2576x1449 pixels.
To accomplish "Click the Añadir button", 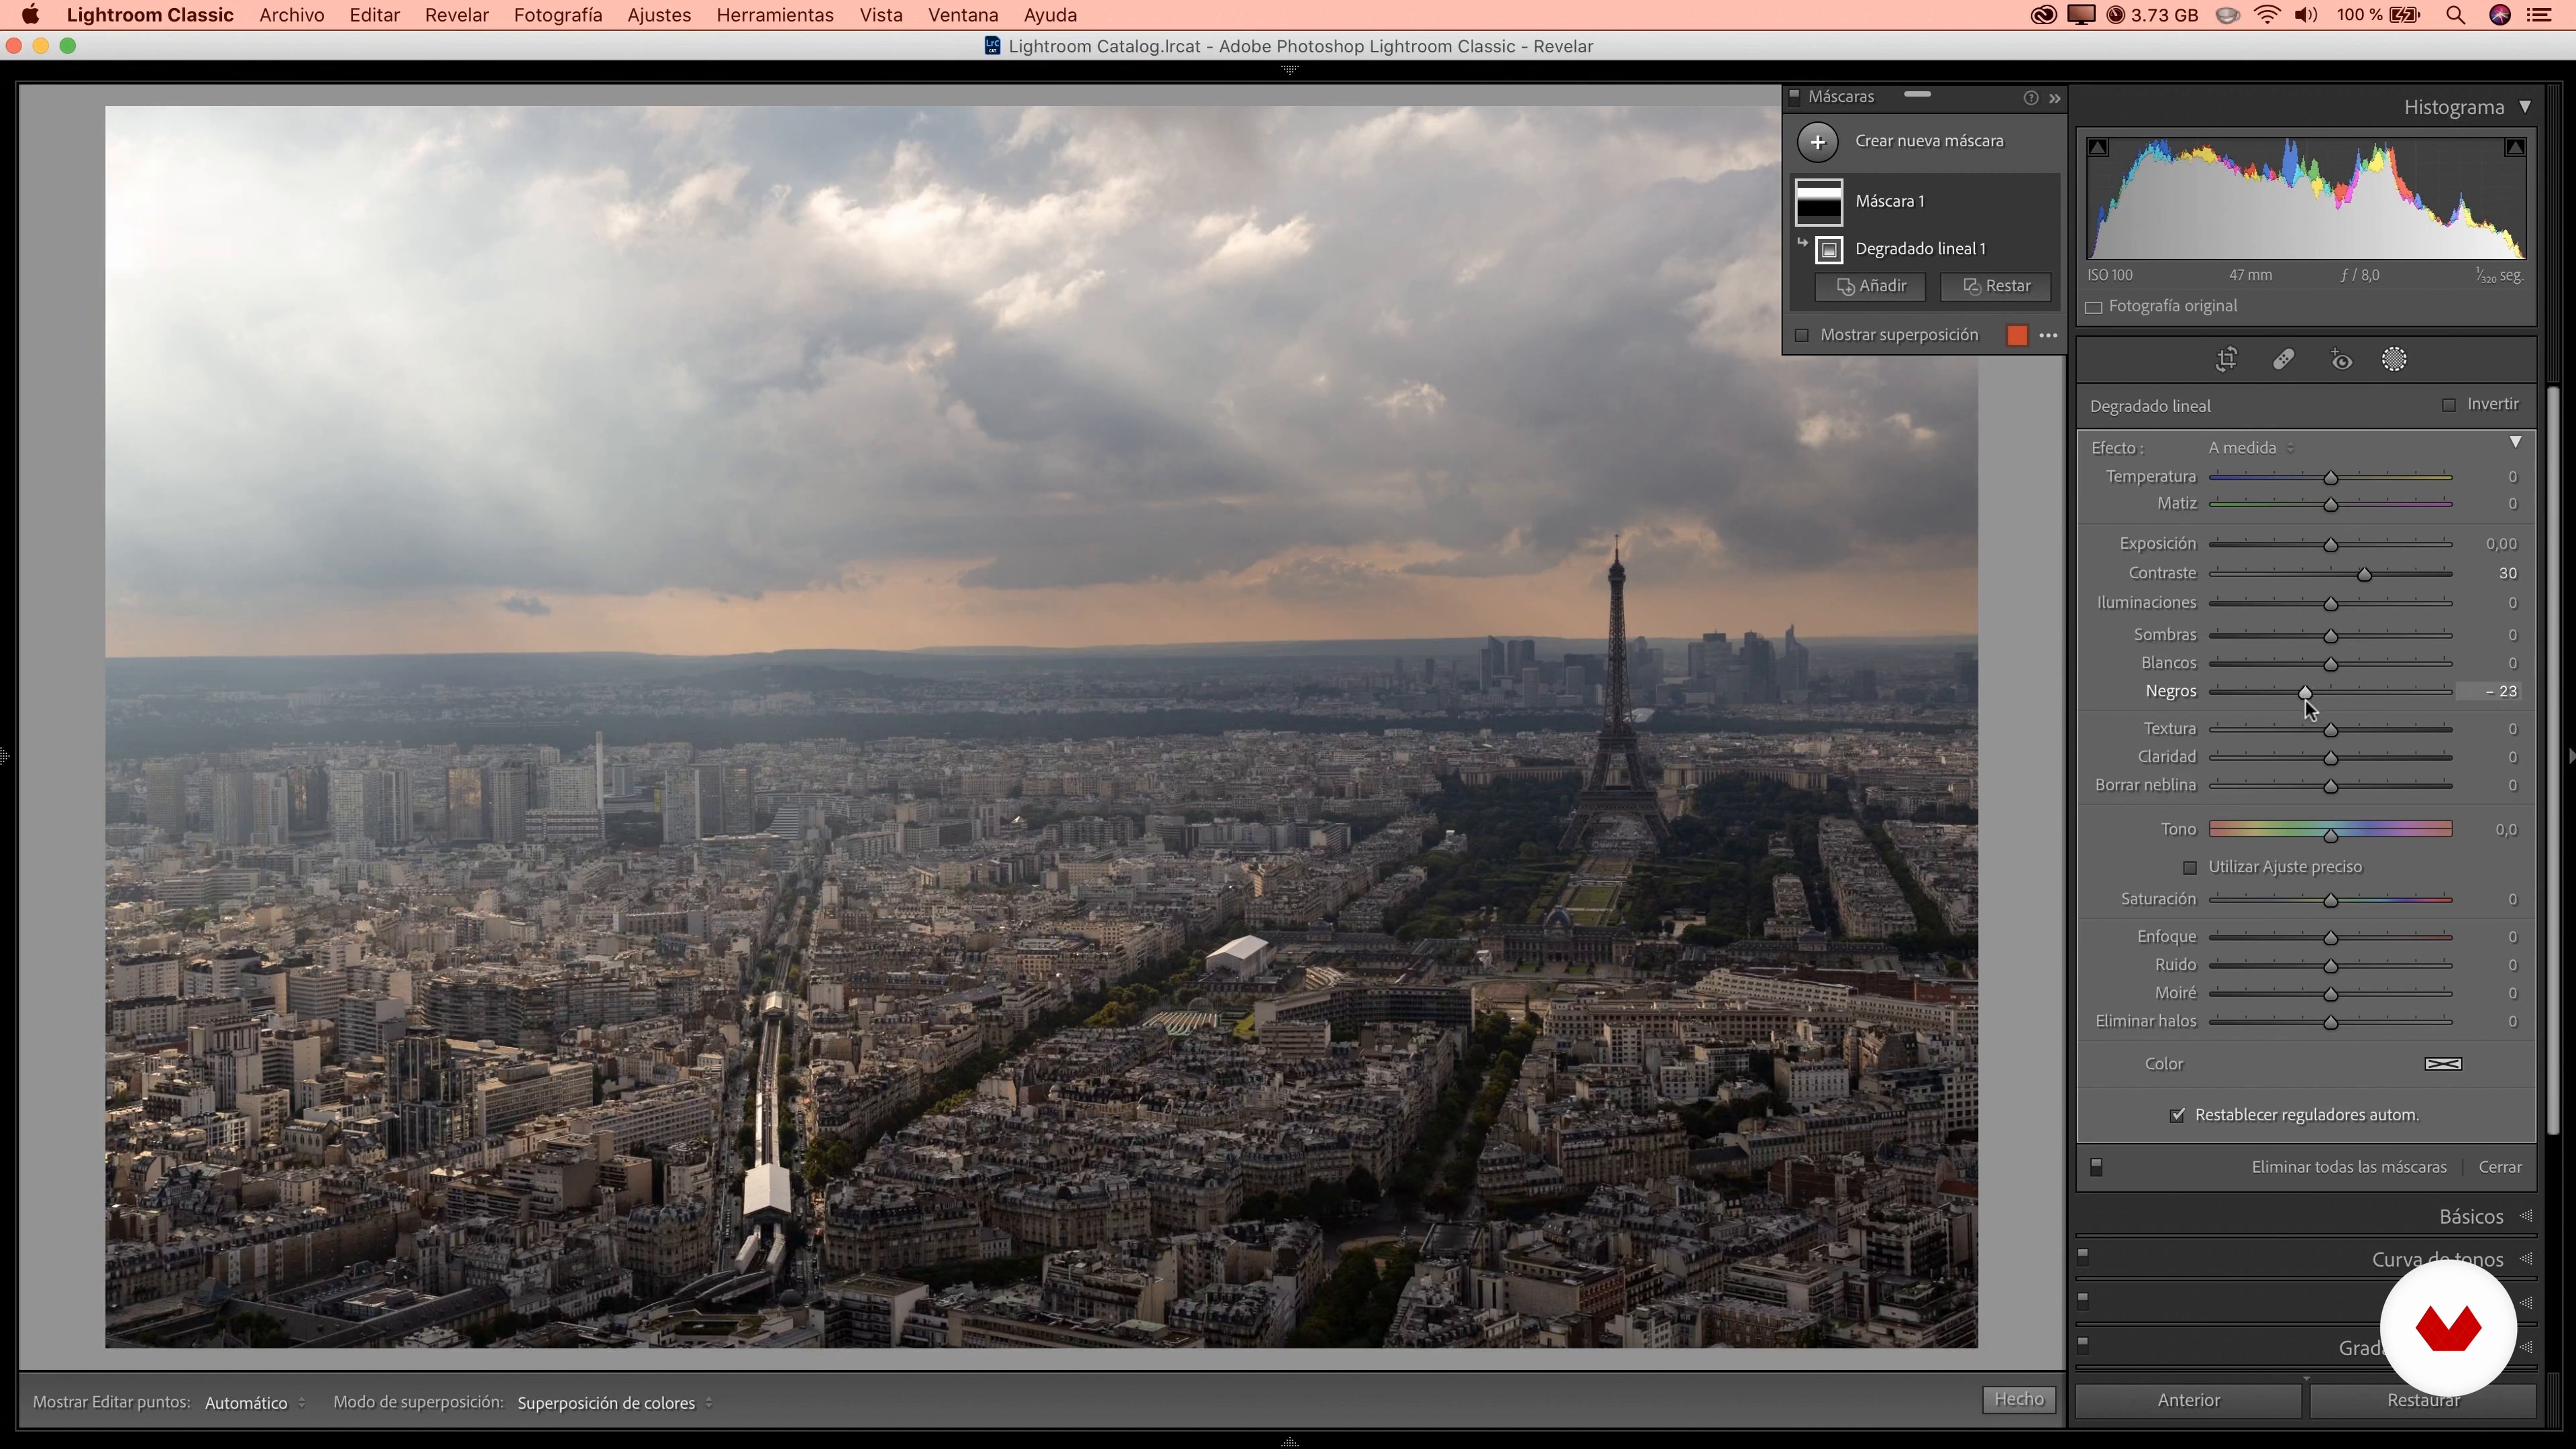I will coord(1870,287).
